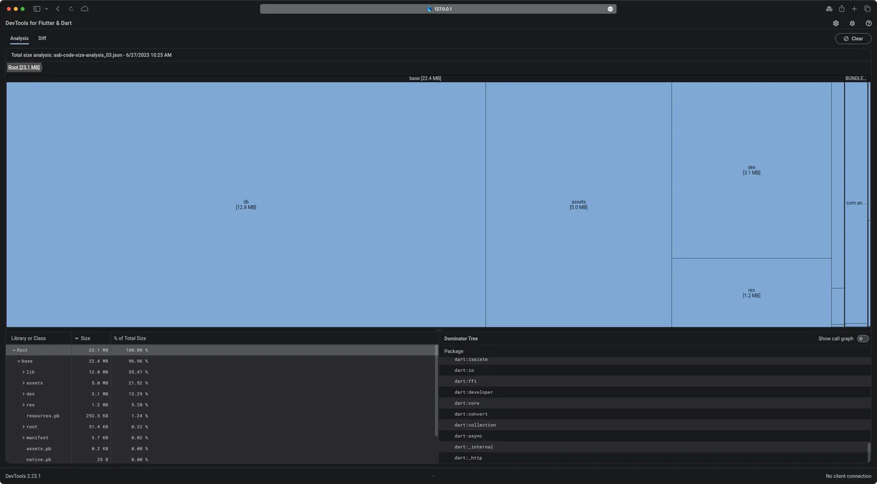This screenshot has height=484, width=877.
Task: Select dart:_http in the dominator tree
Action: (655, 458)
